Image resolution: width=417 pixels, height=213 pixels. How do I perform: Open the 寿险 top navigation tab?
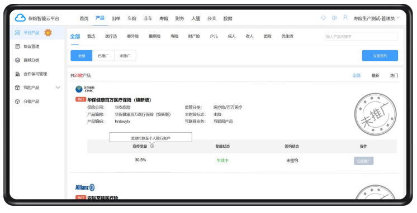pyautogui.click(x=164, y=18)
